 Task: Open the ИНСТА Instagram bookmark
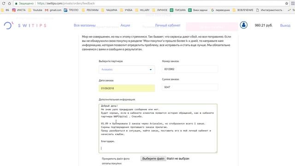coord(18,10)
